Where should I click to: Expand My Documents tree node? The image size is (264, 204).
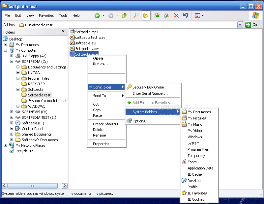click(5, 44)
